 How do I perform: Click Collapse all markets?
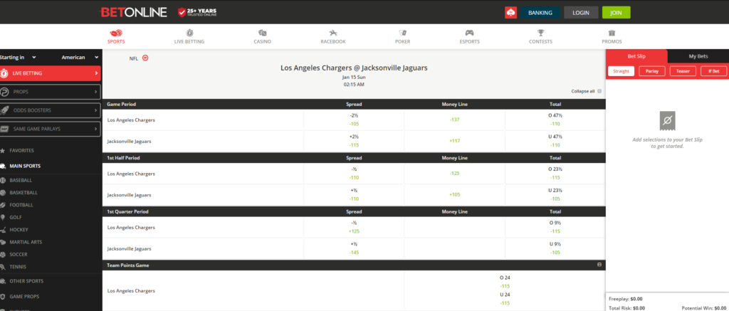point(587,91)
